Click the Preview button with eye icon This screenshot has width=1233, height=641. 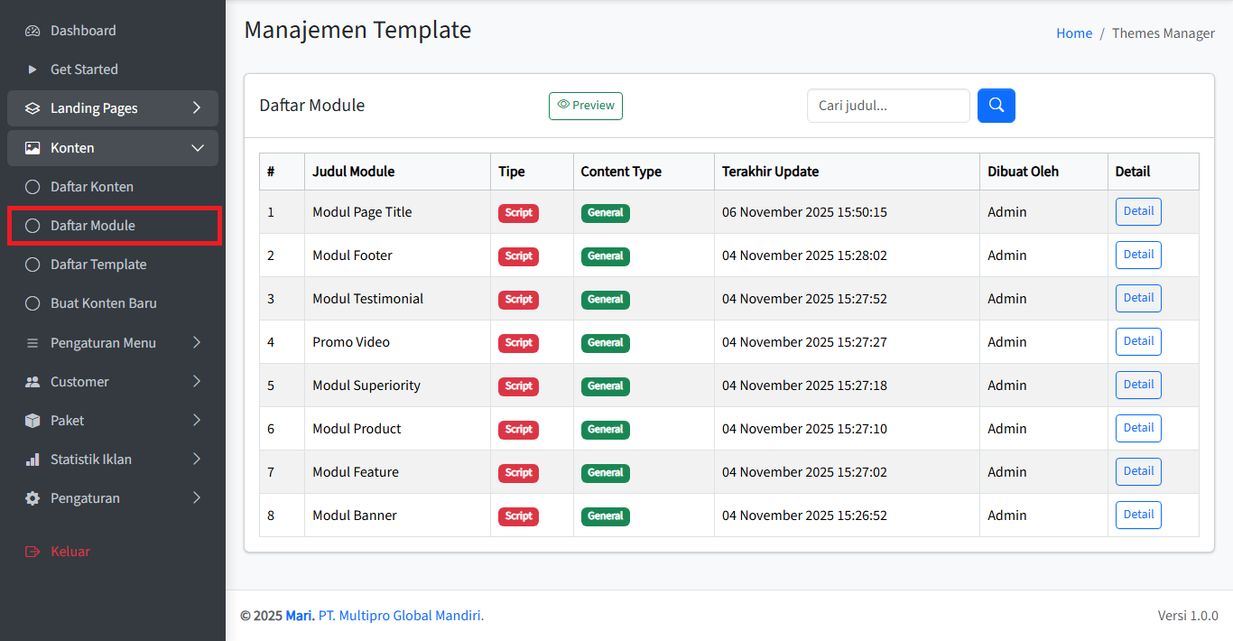(x=585, y=106)
